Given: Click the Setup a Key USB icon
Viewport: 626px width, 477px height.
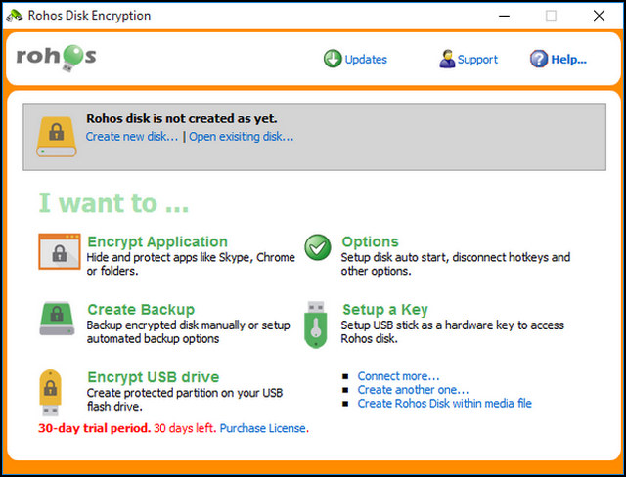Looking at the screenshot, I should [x=316, y=325].
